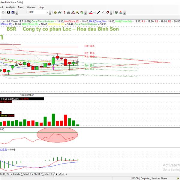Click the red hammer Analysis icon
Image resolution: width=180 pixels, height=180 pixels.
pyautogui.click(x=73, y=12)
